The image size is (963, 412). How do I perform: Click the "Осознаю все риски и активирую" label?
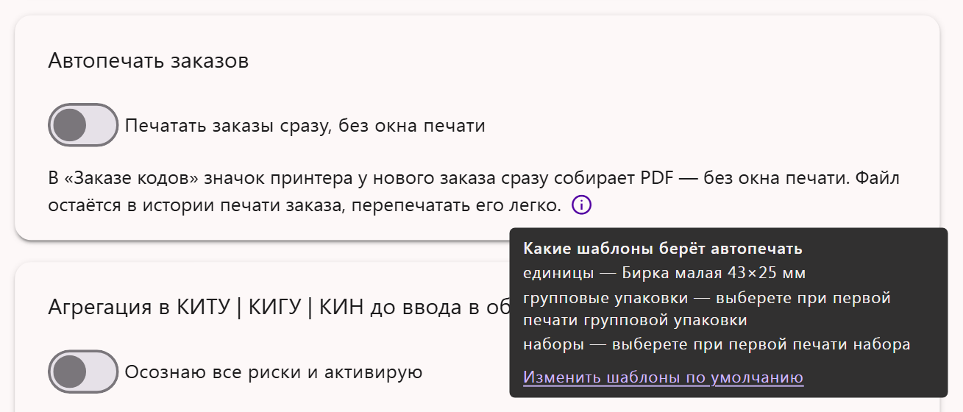(x=274, y=372)
